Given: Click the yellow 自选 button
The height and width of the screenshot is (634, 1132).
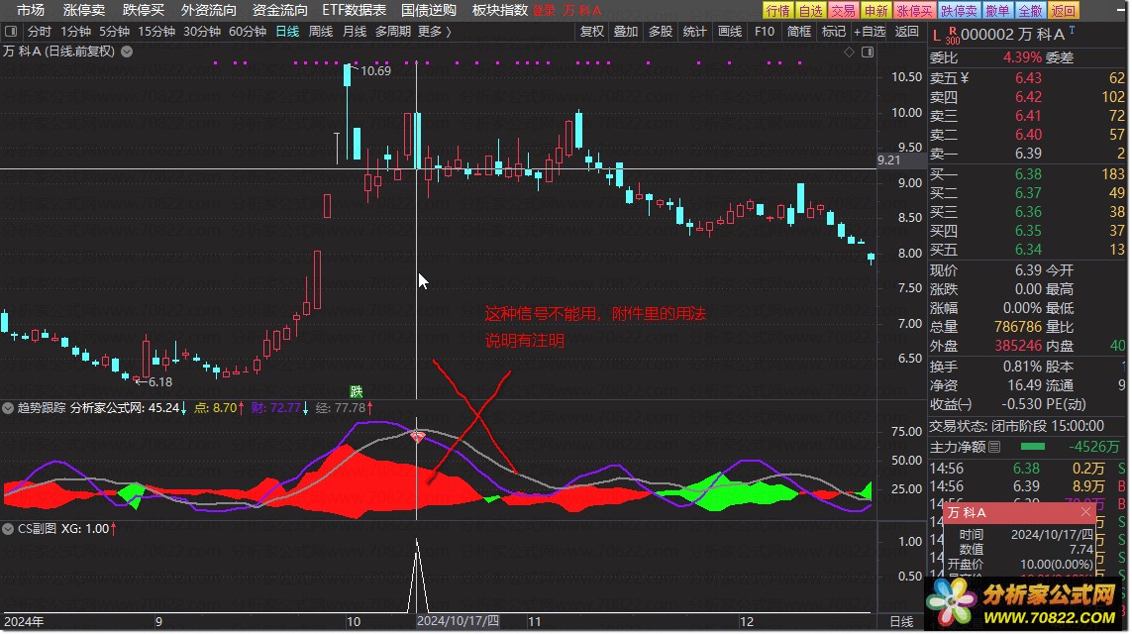Looking at the screenshot, I should (x=810, y=10).
